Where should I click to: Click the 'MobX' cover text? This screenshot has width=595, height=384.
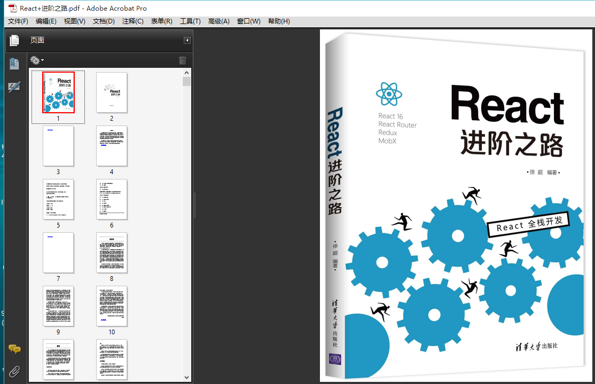coord(387,141)
